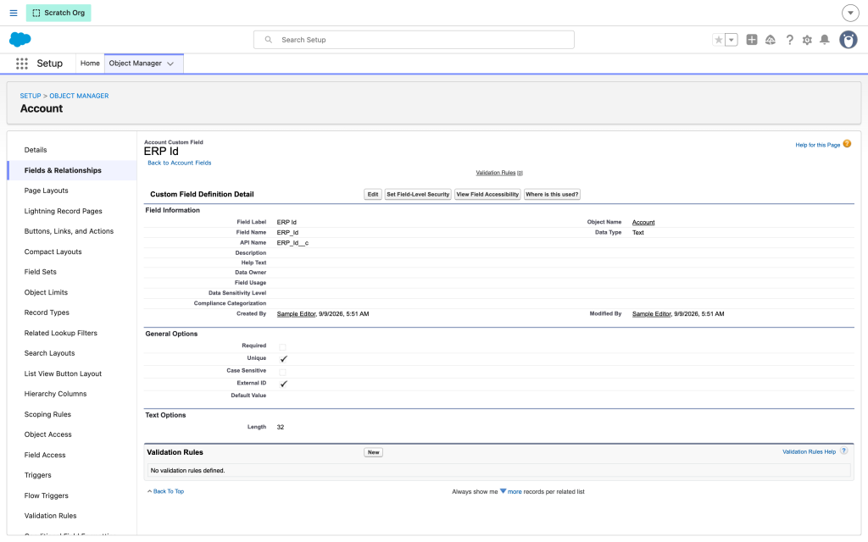Image resolution: width=868 pixels, height=542 pixels.
Task: Open the favorites list dropdown arrow
Action: [x=732, y=40]
